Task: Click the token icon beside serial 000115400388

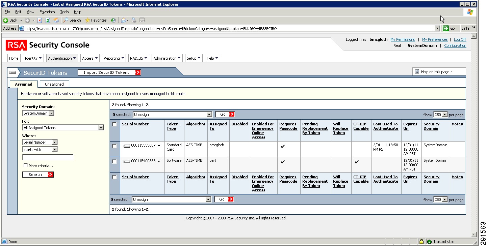Action: coord(127,161)
